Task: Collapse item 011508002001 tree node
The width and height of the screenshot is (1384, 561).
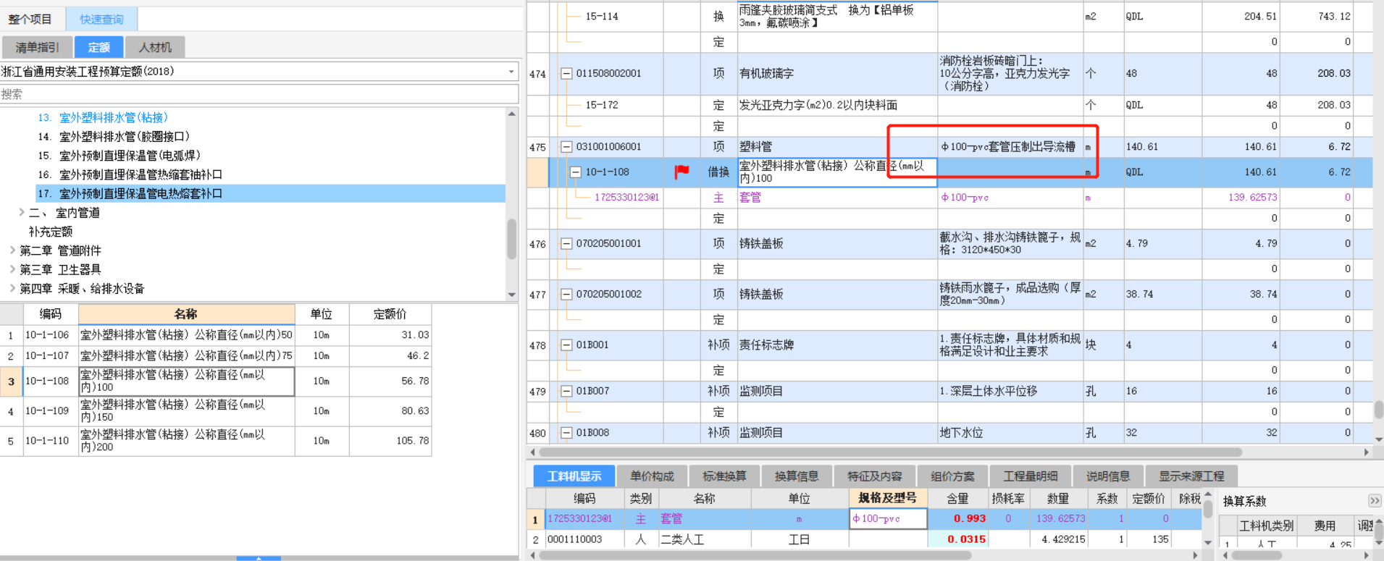Action: coord(566,73)
